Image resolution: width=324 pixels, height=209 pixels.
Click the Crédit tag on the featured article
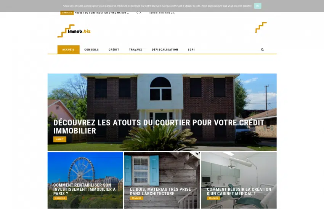pos(60,139)
